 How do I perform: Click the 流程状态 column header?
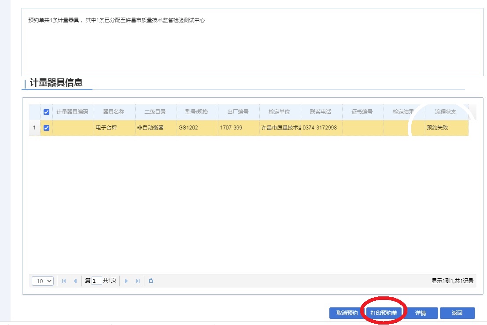pyautogui.click(x=446, y=112)
